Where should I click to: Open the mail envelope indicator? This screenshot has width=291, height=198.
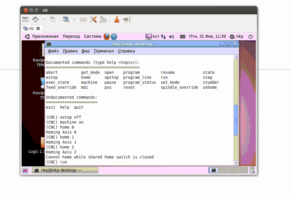pyautogui.click(x=183, y=37)
